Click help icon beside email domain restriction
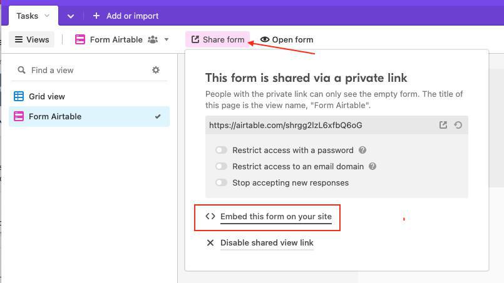The height and width of the screenshot is (283, 504). coord(373,166)
